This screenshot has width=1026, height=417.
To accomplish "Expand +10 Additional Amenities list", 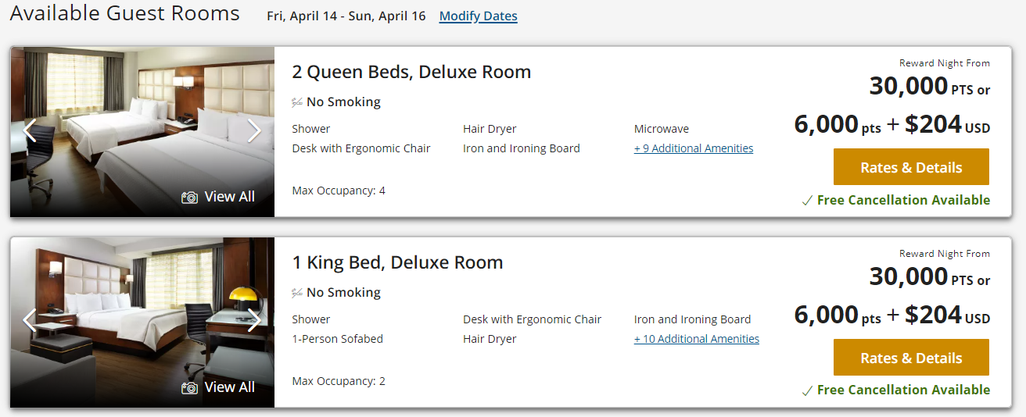I will coord(696,339).
